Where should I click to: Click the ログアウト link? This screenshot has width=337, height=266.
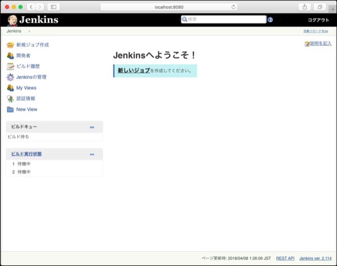coord(318,20)
